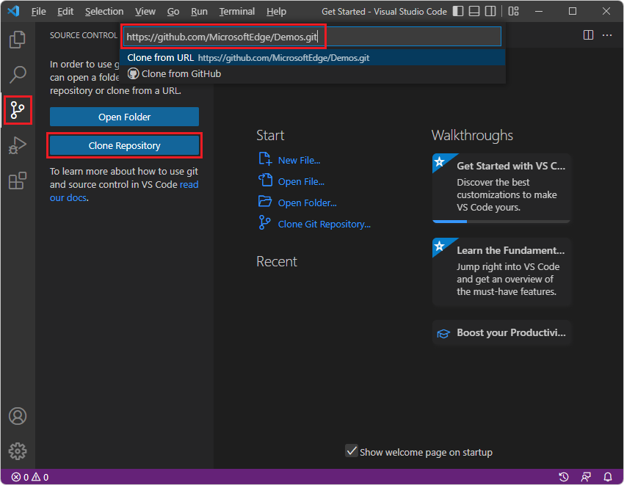The height and width of the screenshot is (485, 624).
Task: Toggle the Show welcome page on startup checkbox
Action: pyautogui.click(x=352, y=452)
